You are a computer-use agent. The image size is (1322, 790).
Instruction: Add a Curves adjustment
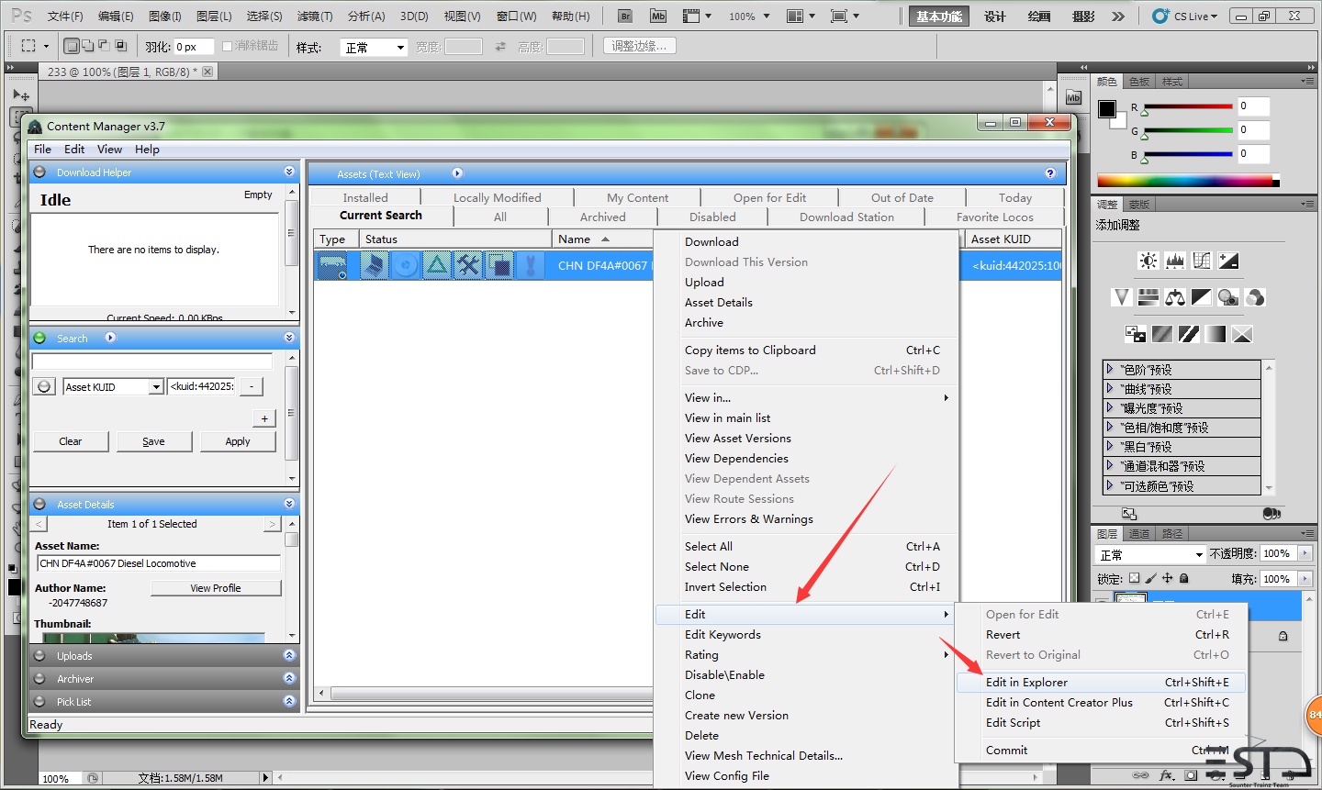tap(1202, 261)
